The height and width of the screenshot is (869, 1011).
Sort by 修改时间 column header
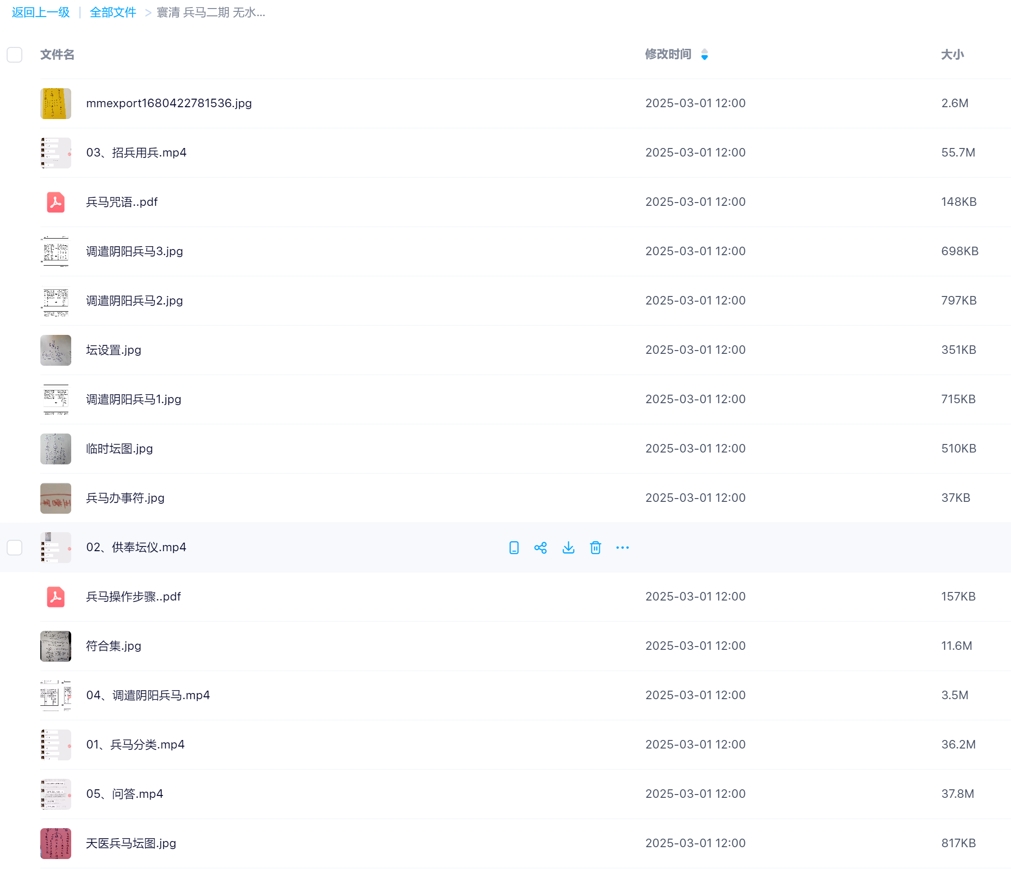click(x=668, y=54)
